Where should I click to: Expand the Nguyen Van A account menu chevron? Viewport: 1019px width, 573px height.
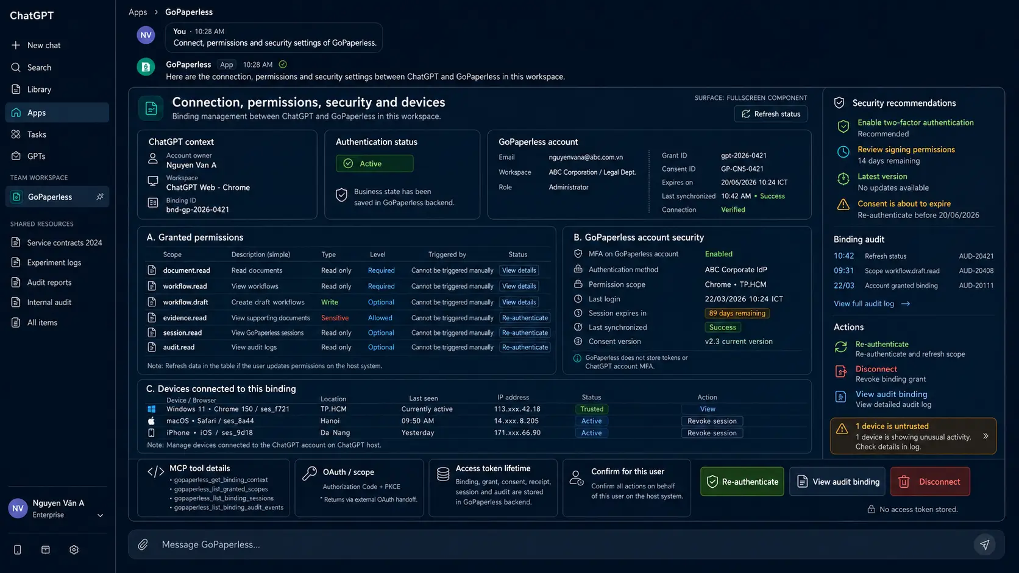[x=101, y=515]
